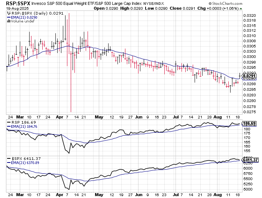262x198 pixels.
Task: Click the May label under the $SPX panel
Action: coord(99,195)
